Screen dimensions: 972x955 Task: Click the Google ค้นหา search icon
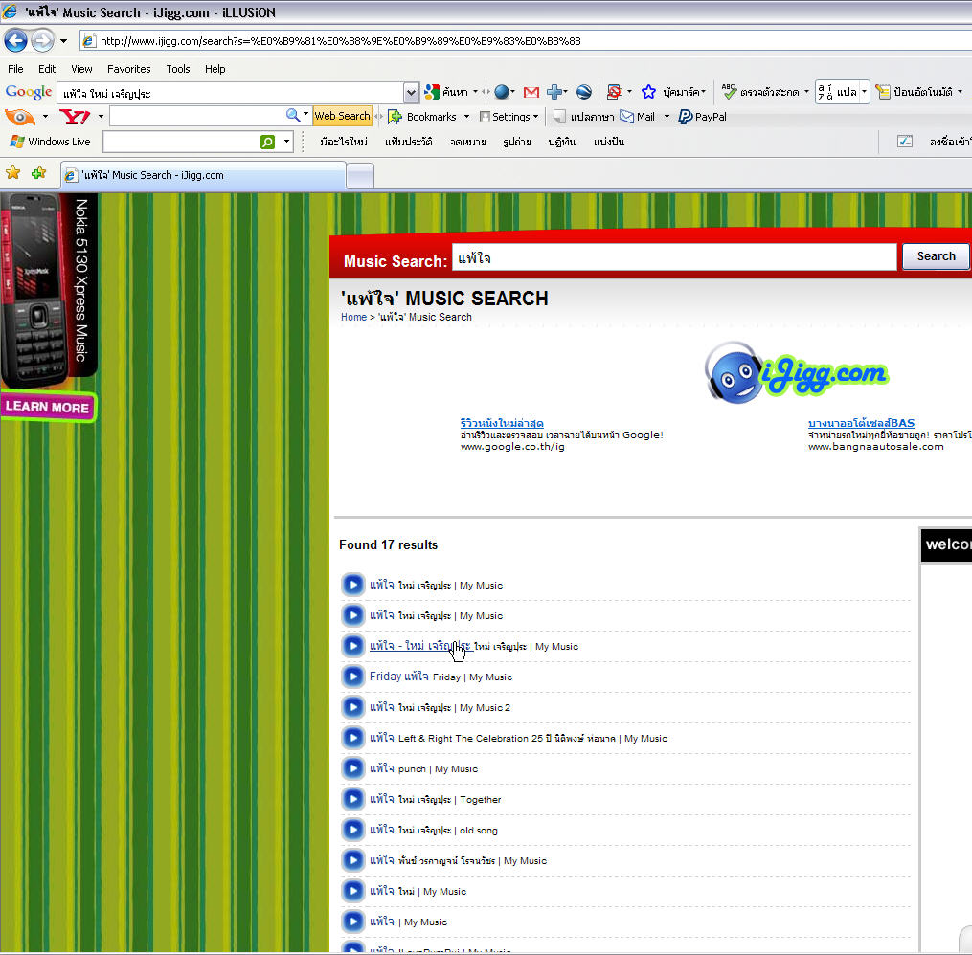pyautogui.click(x=432, y=92)
